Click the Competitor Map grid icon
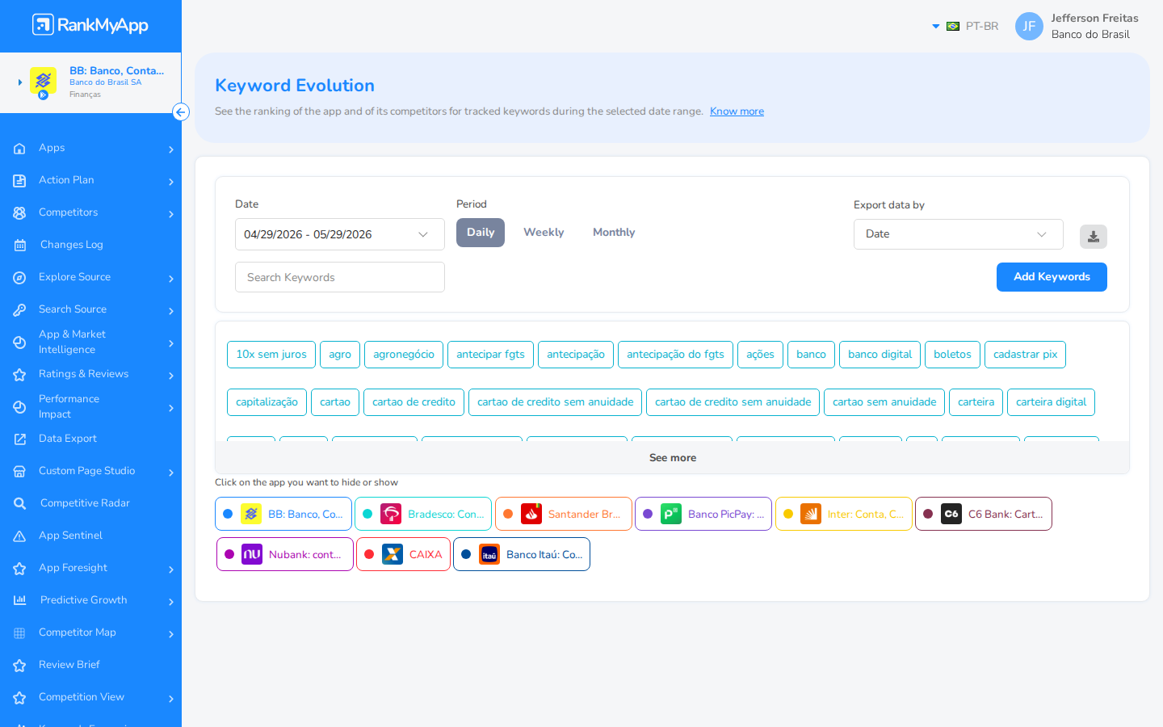The width and height of the screenshot is (1163, 727). coord(20,633)
